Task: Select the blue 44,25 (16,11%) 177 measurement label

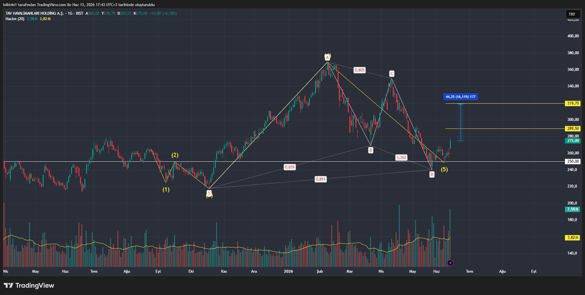Action: point(460,97)
